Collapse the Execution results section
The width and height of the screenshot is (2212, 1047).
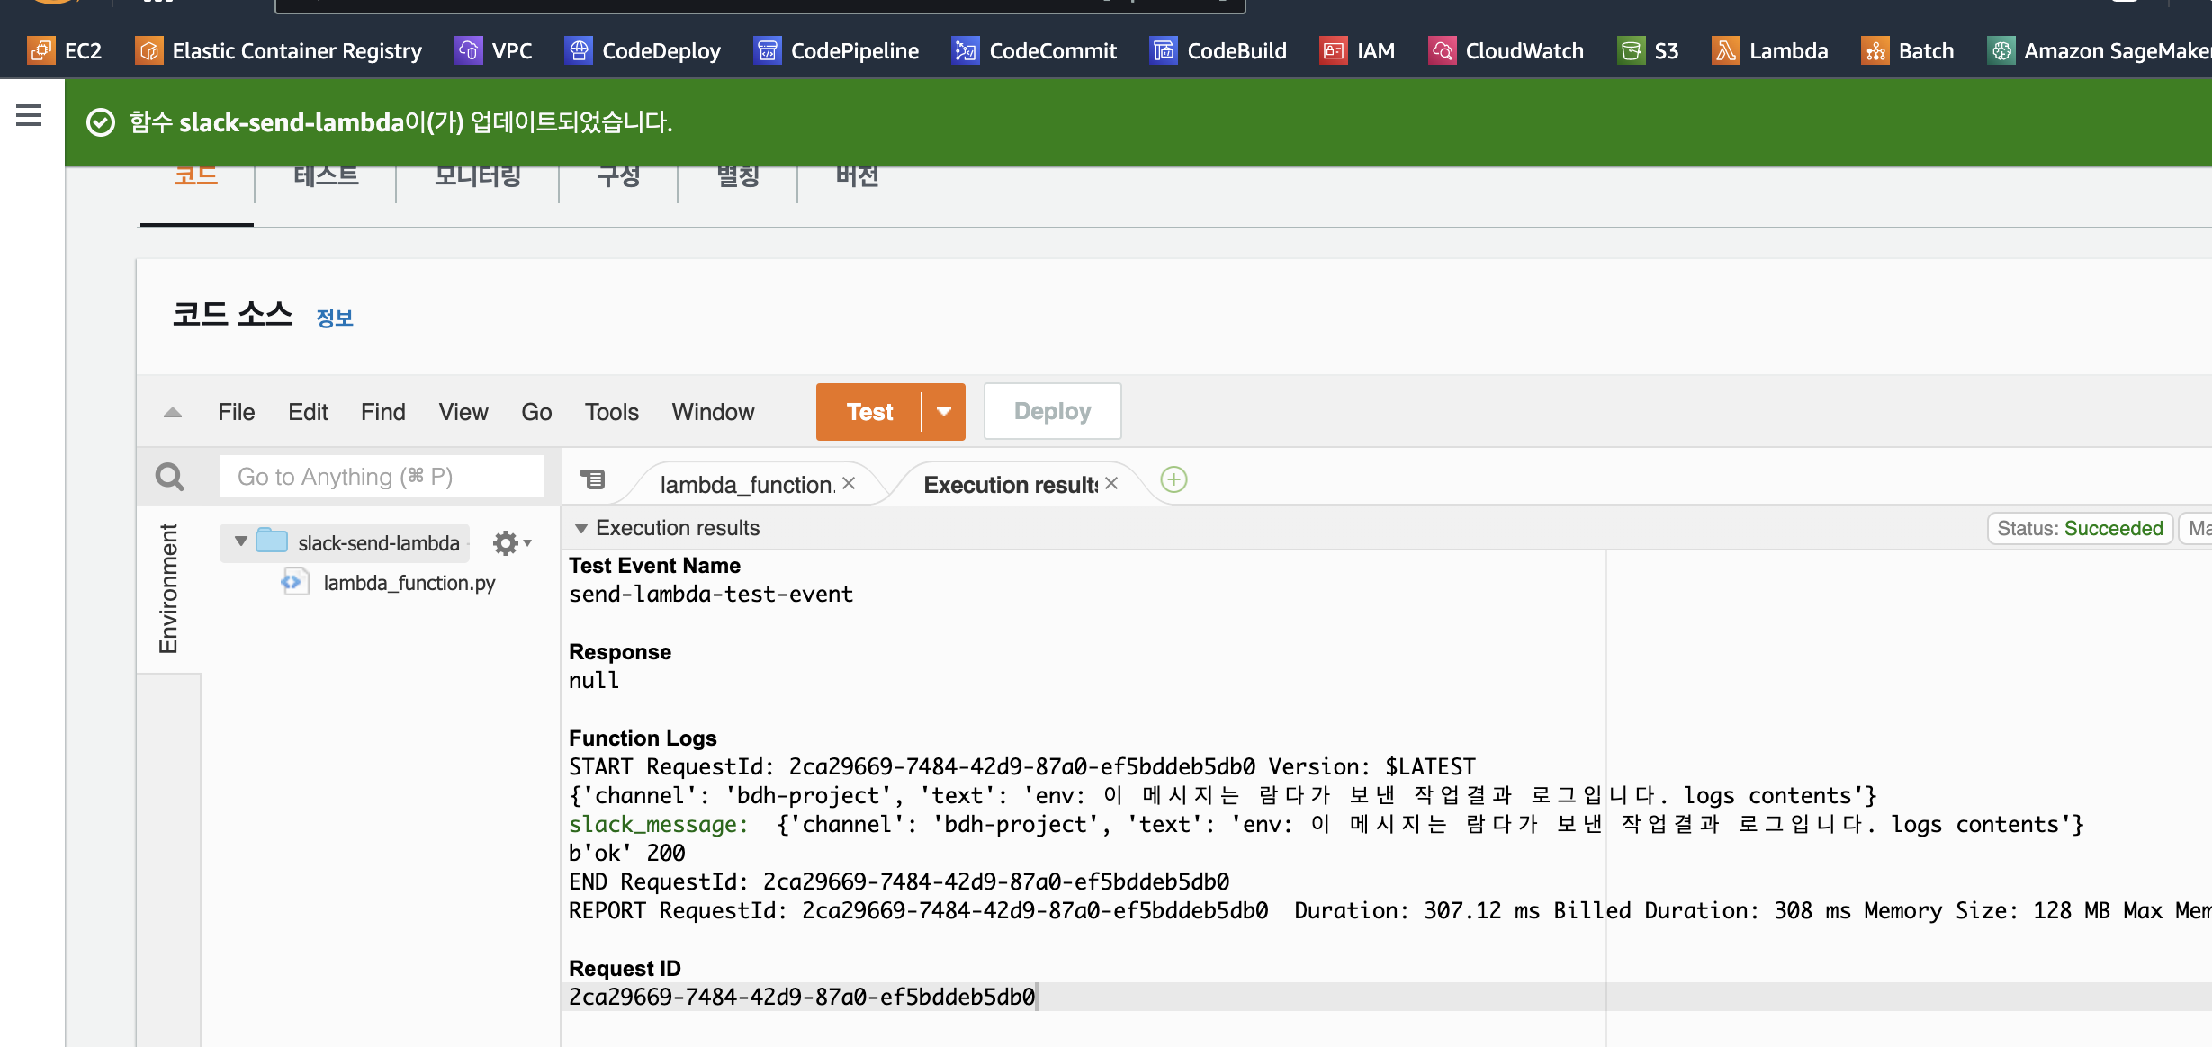click(581, 528)
